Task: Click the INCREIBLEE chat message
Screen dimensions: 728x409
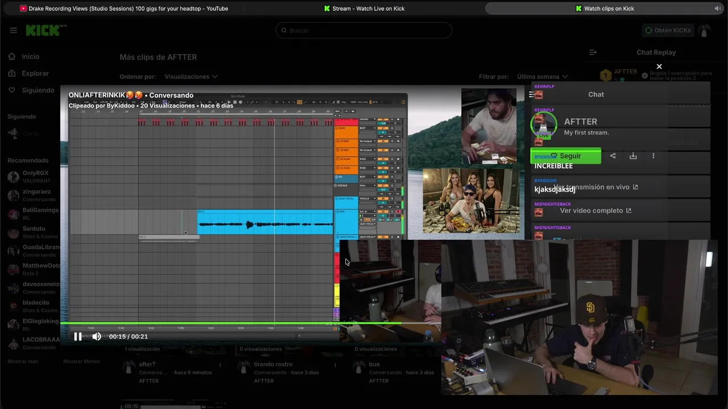Action: [x=553, y=166]
